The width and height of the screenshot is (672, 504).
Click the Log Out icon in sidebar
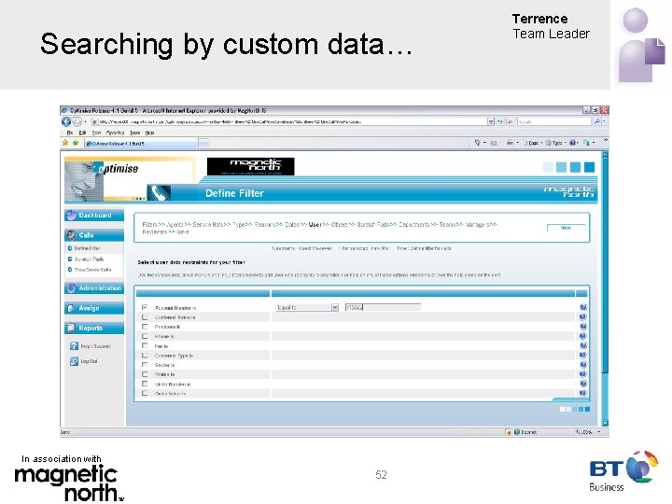click(x=74, y=361)
